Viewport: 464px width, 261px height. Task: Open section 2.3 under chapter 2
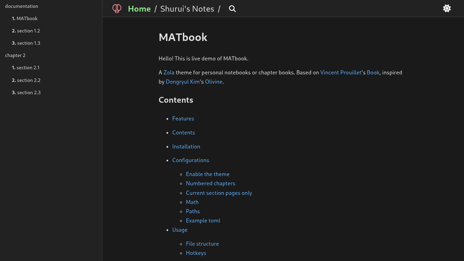tap(29, 92)
